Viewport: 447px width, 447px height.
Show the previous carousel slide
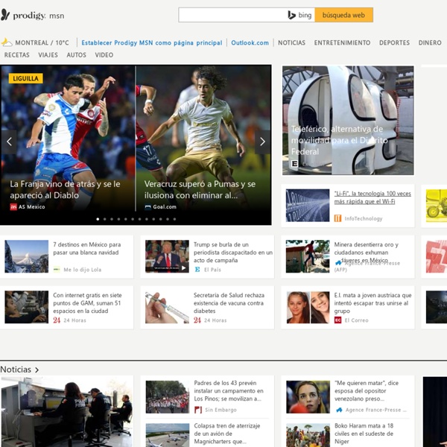[10, 142]
